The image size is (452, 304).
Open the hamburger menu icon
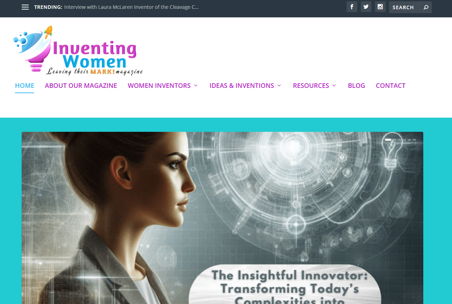(25, 7)
